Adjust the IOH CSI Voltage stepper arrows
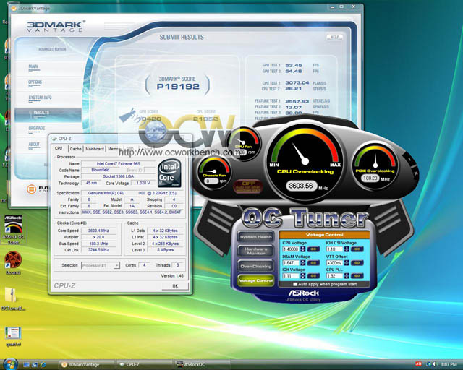This screenshot has width=463, height=370. click(x=347, y=249)
